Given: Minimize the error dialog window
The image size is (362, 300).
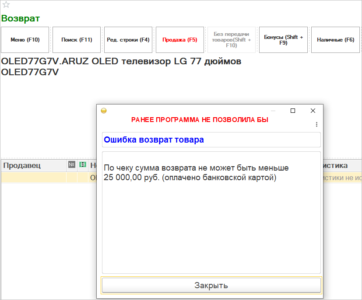Looking at the screenshot, I should tap(273, 111).
